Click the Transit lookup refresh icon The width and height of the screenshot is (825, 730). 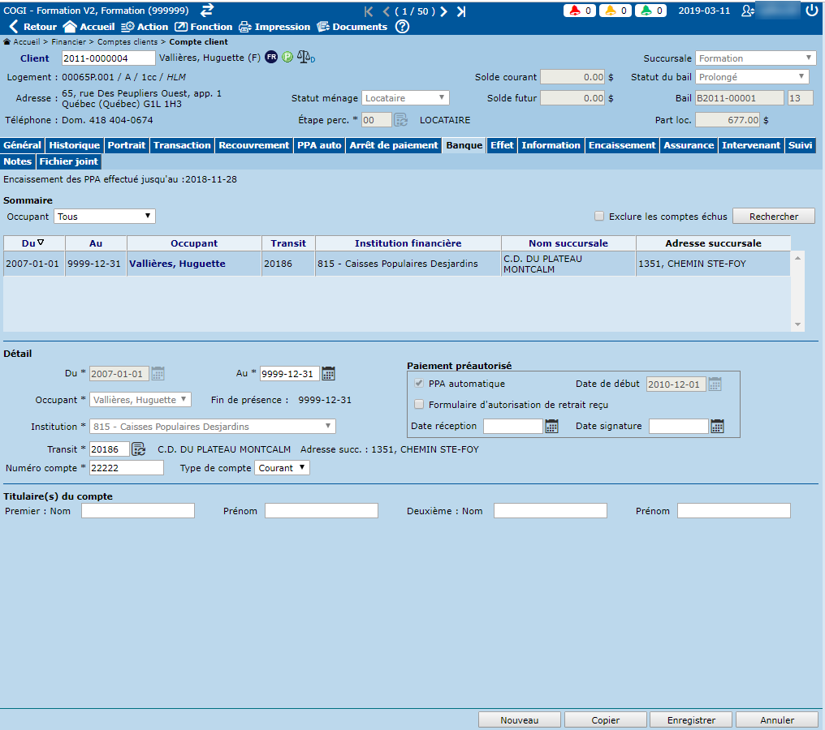click(139, 449)
